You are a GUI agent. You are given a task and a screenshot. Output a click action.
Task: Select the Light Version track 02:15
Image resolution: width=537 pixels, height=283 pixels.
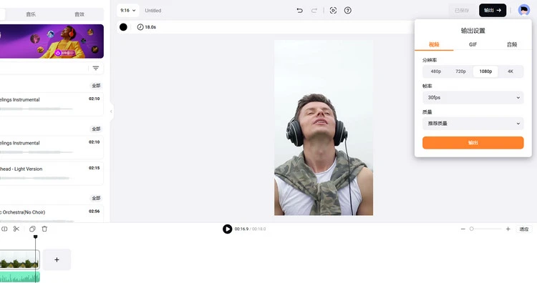[x=52, y=173]
